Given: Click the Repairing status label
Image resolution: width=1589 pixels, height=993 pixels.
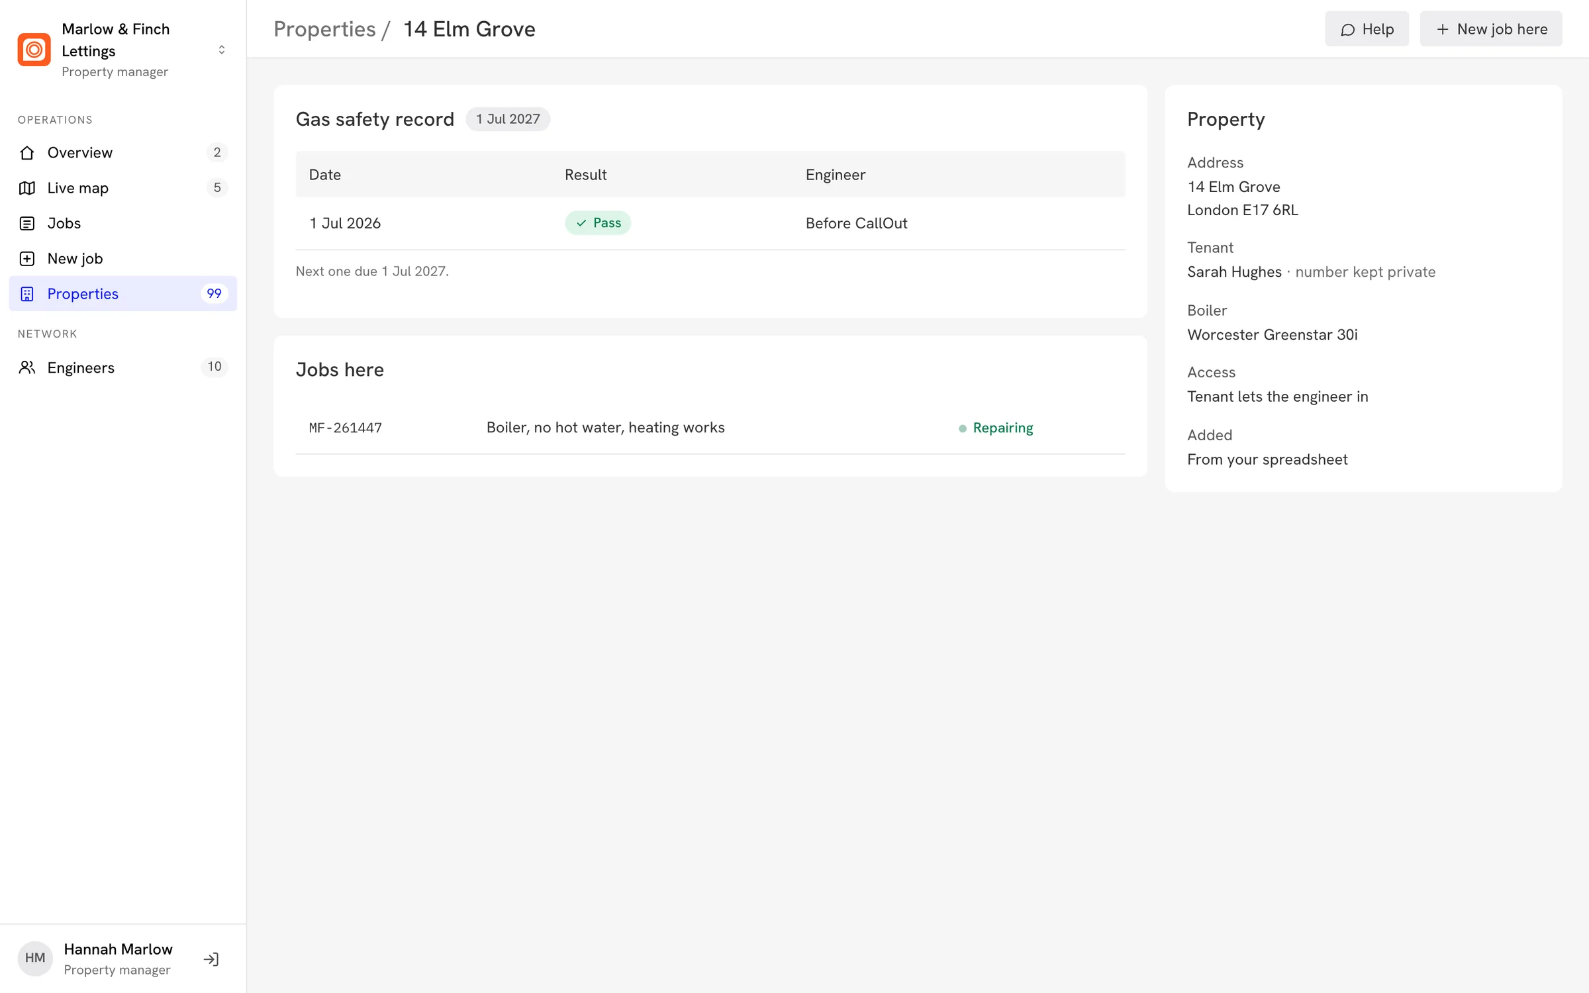Looking at the screenshot, I should pos(1002,428).
